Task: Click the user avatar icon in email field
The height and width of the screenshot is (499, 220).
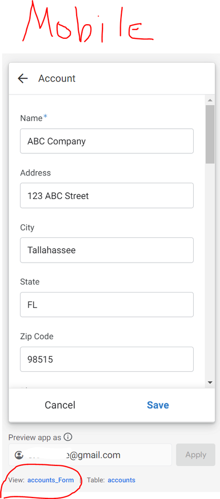Action: [x=19, y=455]
